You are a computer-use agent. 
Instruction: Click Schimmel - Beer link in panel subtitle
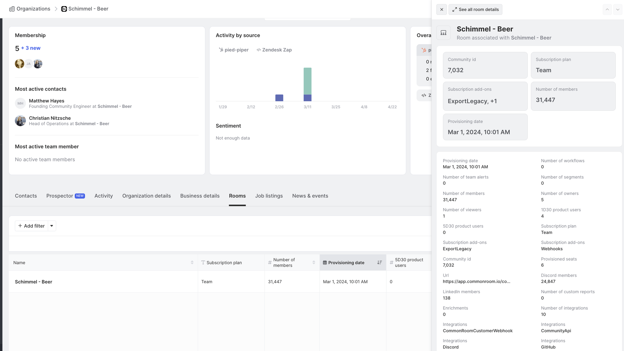tap(531, 38)
